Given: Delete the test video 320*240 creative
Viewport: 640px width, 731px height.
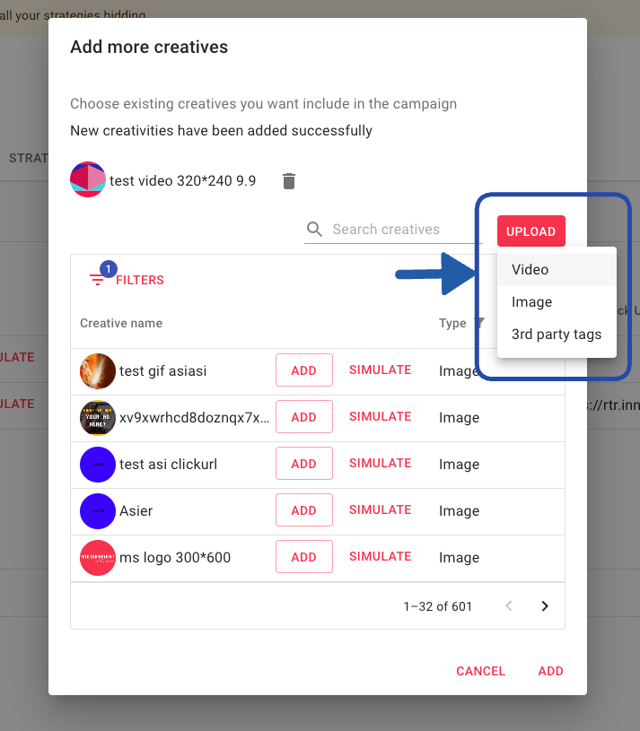Looking at the screenshot, I should coord(288,181).
